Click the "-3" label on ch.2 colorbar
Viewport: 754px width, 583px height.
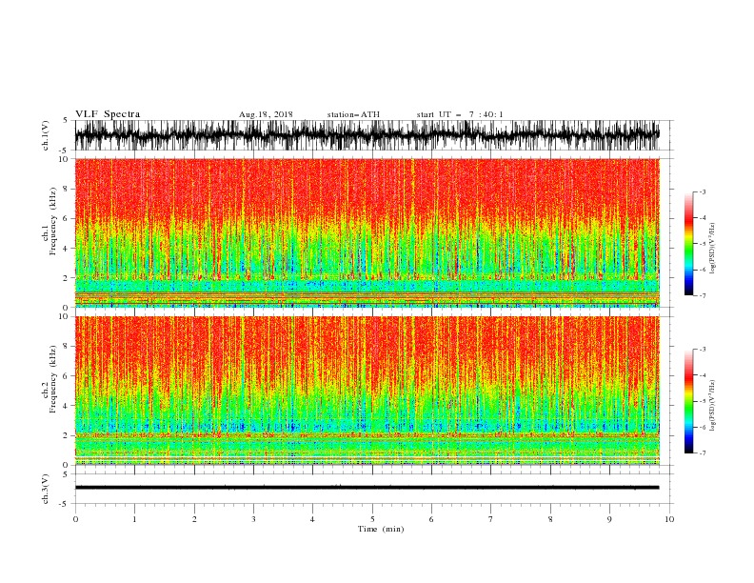coord(703,350)
